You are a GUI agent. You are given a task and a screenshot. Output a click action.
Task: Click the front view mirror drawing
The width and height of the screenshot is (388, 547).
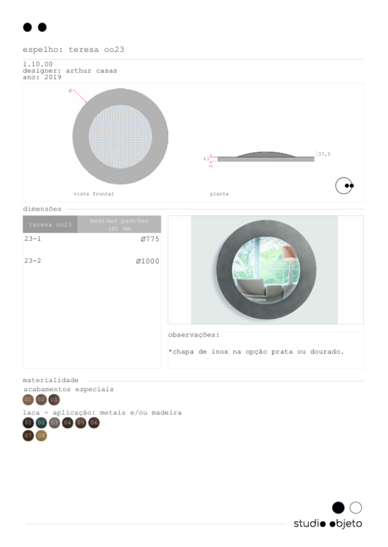tap(120, 136)
